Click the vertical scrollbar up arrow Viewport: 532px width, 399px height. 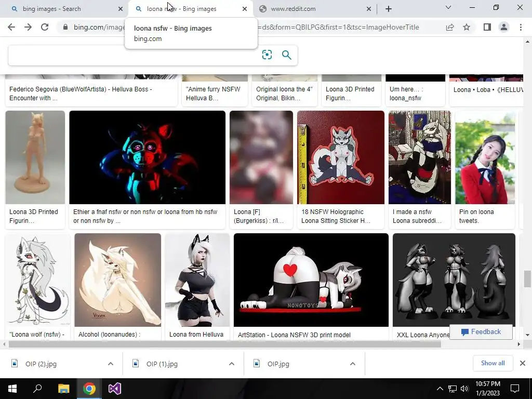[527, 42]
